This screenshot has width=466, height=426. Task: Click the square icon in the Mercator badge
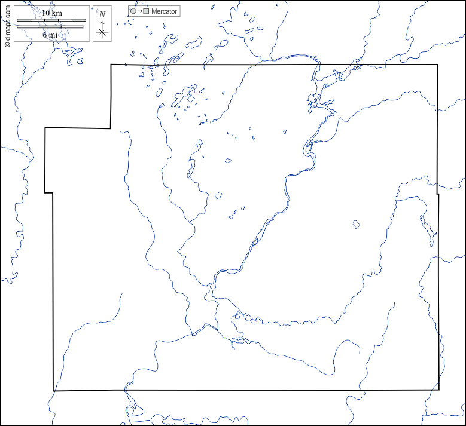pos(146,11)
